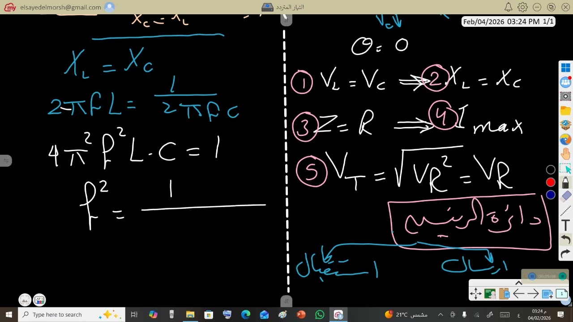Add a new page
The width and height of the screenshot is (573, 322).
coord(547,294)
